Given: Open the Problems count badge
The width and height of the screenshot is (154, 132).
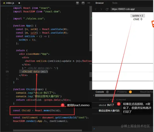Looking at the screenshot, I should click(130, 92).
